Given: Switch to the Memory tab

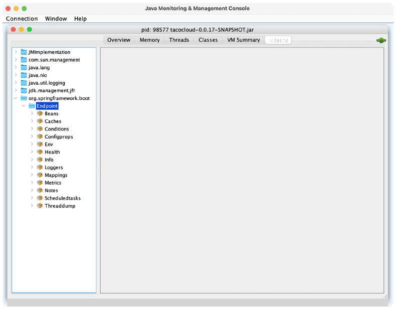Looking at the screenshot, I should [x=149, y=40].
